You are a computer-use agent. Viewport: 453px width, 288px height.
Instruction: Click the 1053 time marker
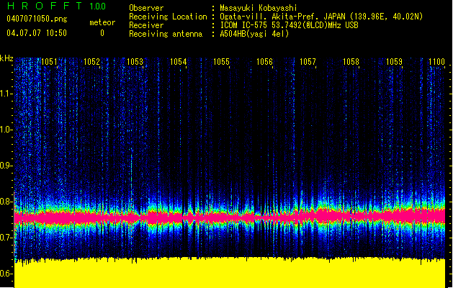point(135,62)
